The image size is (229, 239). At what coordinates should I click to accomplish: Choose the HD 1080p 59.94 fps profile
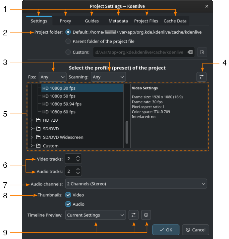(x=82, y=104)
